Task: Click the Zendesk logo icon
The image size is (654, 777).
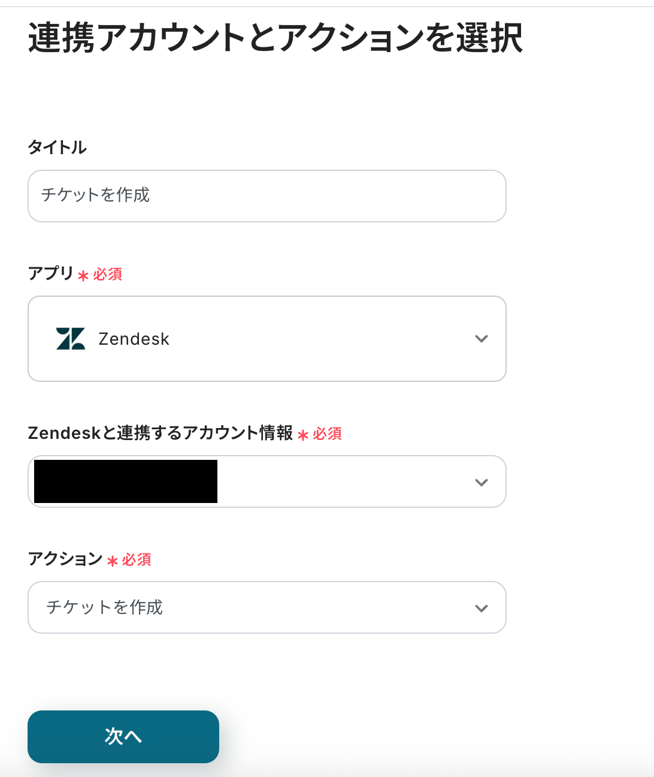Action: tap(71, 339)
